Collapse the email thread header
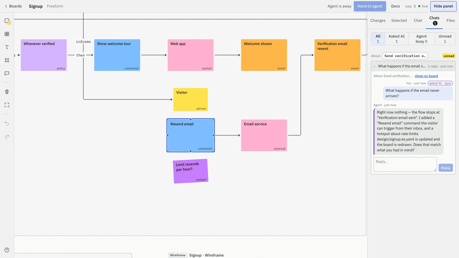 pyautogui.click(x=413, y=66)
